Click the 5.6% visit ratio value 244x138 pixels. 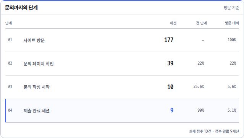[232, 87]
